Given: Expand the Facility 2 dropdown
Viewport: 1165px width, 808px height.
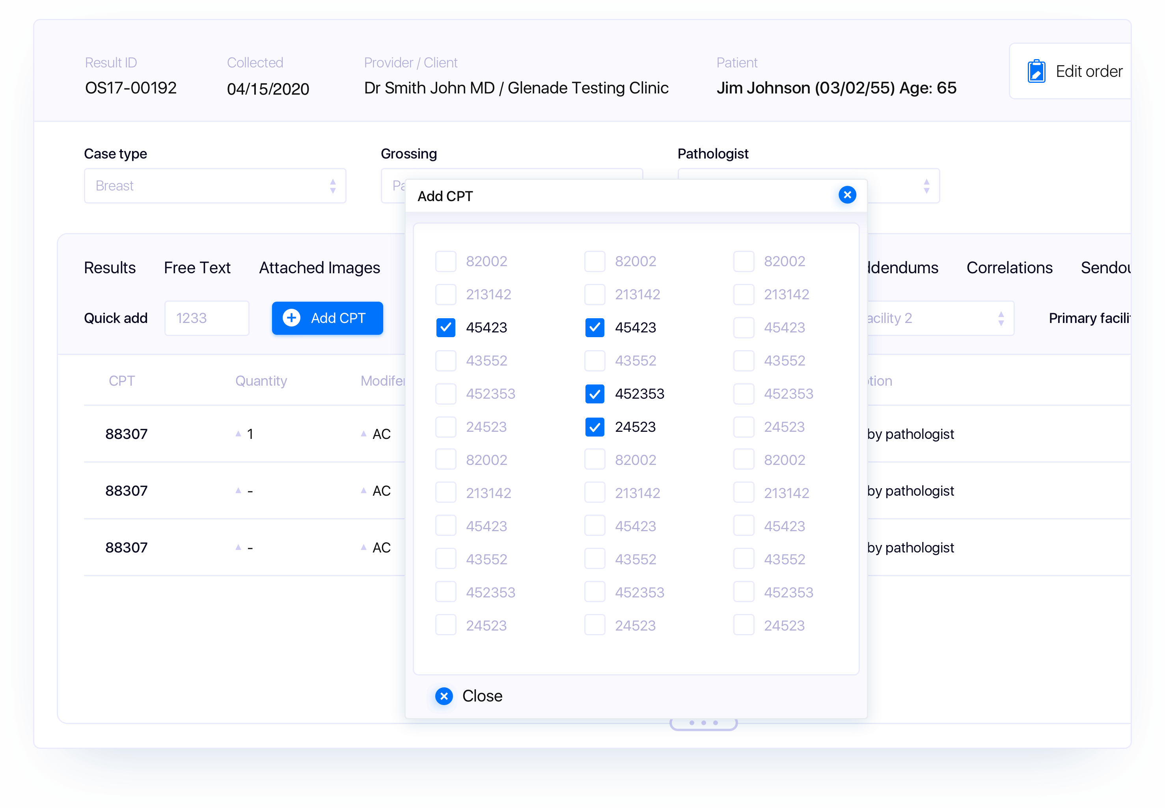Looking at the screenshot, I should 1000,319.
